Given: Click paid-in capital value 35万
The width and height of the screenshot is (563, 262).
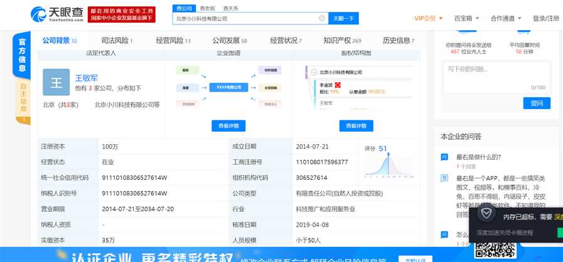Looking at the screenshot, I should (x=108, y=240).
